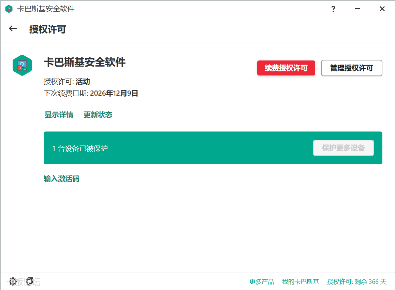Open settings via the gear icon
The height and width of the screenshot is (290, 395).
[13, 281]
